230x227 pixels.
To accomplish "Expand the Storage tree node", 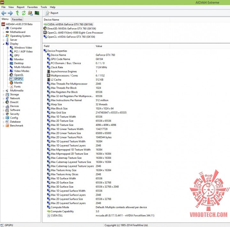I will click(x=4, y=94).
